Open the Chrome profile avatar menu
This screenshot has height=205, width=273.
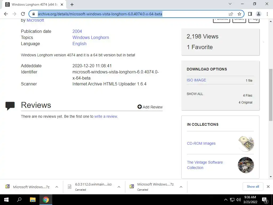click(259, 14)
